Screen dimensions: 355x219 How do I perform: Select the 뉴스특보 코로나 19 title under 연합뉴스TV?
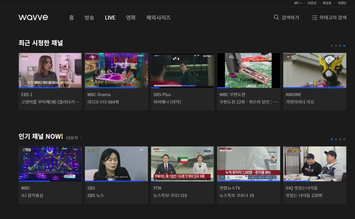(237, 195)
